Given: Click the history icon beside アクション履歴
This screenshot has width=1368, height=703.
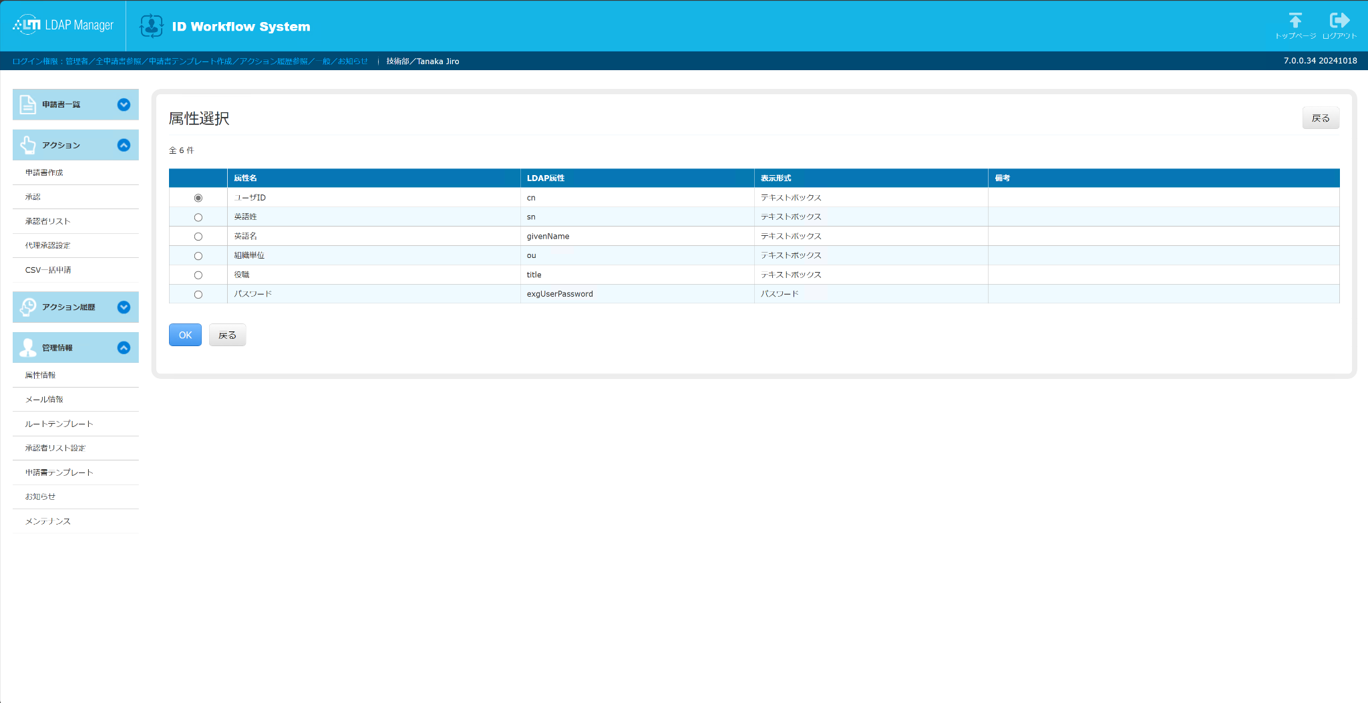Looking at the screenshot, I should click(x=28, y=307).
